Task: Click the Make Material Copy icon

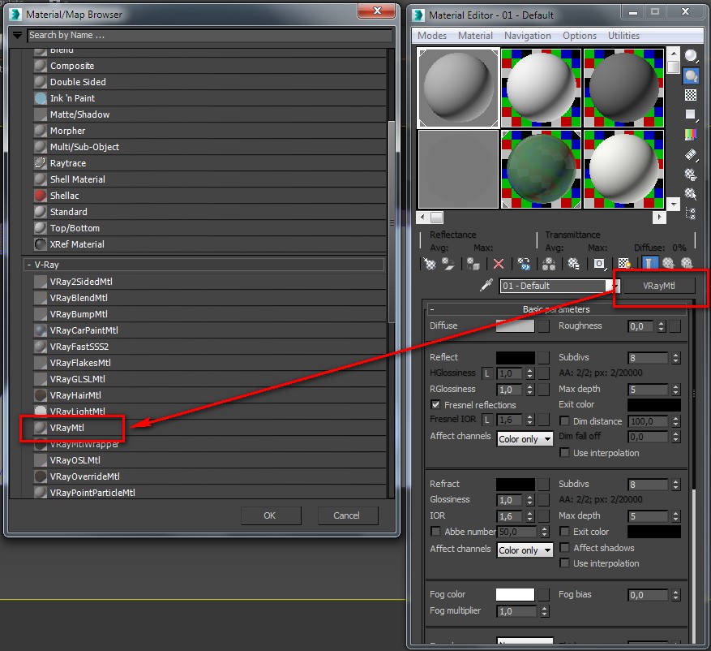Action: (523, 263)
